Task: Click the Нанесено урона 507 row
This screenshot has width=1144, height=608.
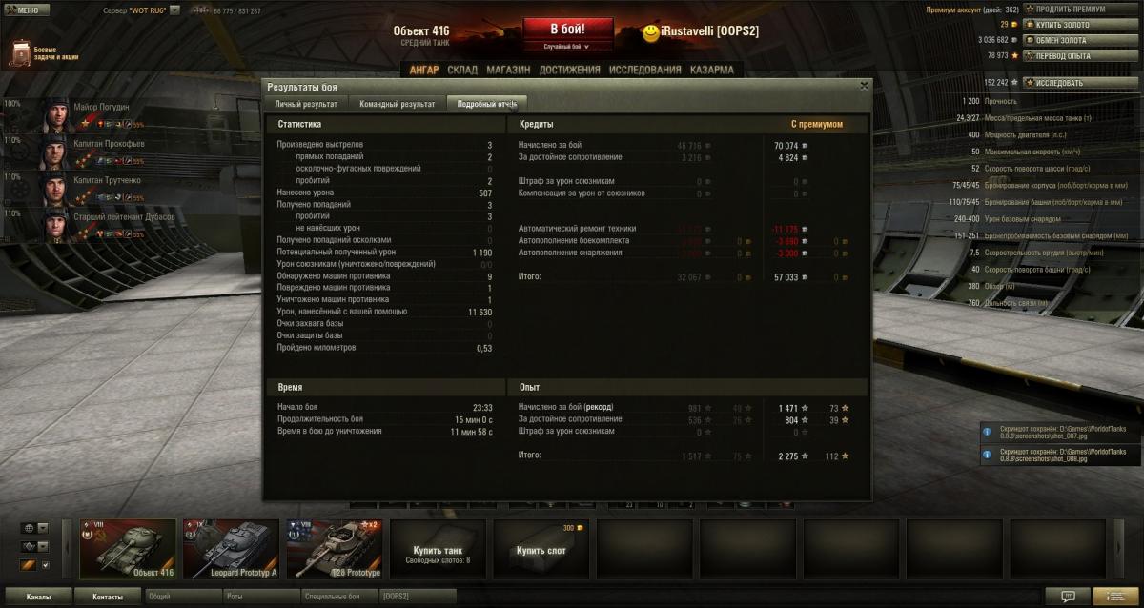Action: pos(384,193)
